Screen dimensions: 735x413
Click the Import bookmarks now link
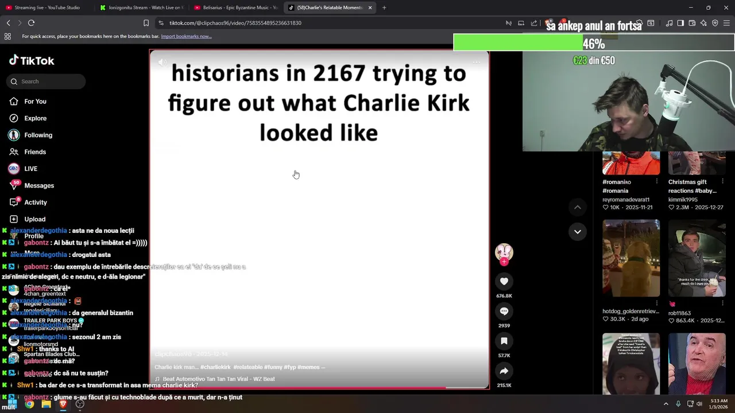tap(186, 36)
